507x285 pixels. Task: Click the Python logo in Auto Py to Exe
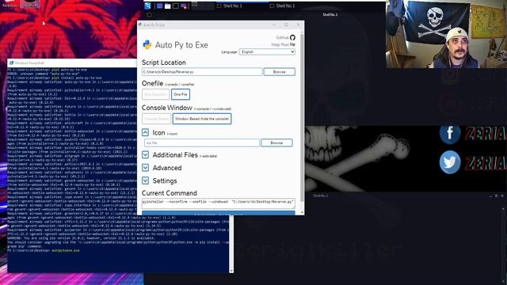point(147,44)
